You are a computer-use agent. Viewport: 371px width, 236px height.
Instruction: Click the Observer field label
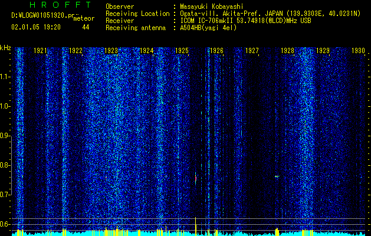(120, 6)
